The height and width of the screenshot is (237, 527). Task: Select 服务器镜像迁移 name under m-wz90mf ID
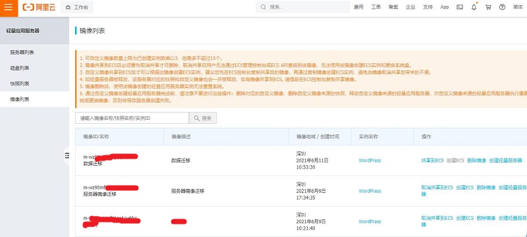tap(100, 194)
